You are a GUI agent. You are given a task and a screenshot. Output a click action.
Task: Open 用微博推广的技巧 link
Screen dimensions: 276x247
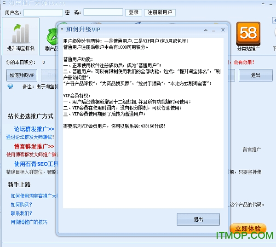[x=29, y=222]
